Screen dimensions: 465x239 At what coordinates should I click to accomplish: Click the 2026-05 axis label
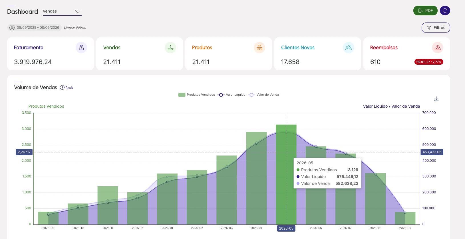pyautogui.click(x=286, y=228)
